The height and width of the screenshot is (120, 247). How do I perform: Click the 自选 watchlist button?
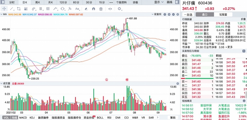188,15
